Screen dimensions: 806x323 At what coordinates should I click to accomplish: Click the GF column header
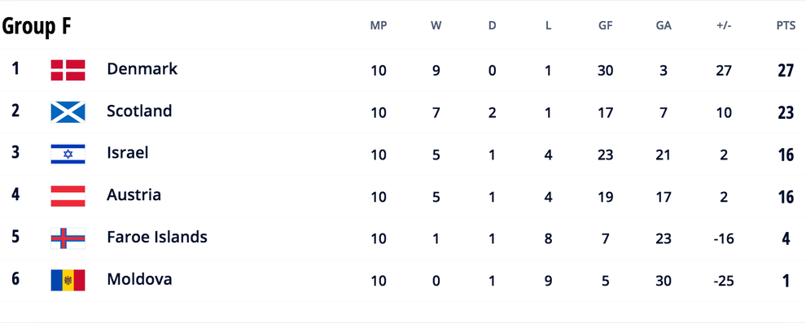pos(606,26)
